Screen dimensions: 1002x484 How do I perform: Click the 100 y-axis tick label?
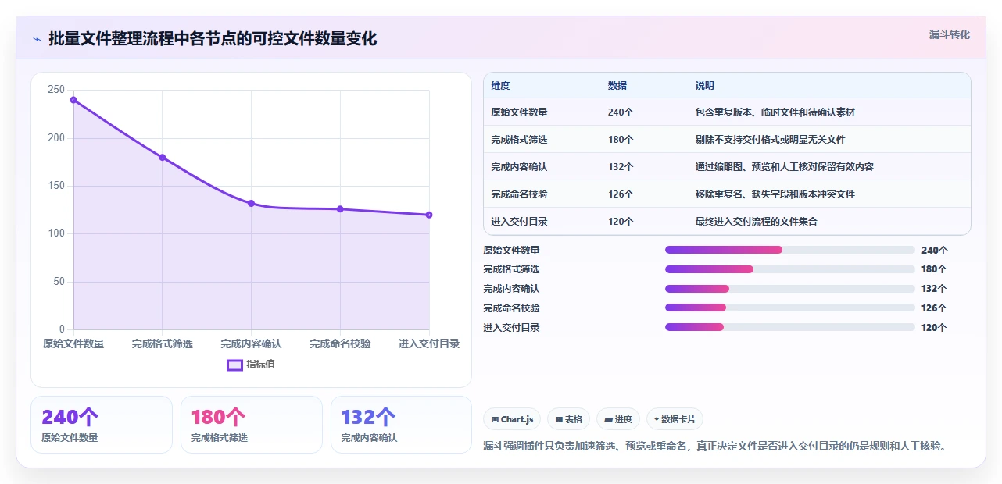56,233
